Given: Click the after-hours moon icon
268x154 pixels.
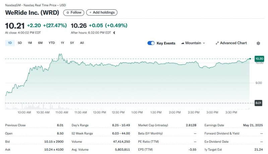Looking at the screenshot, I should click(x=115, y=33).
